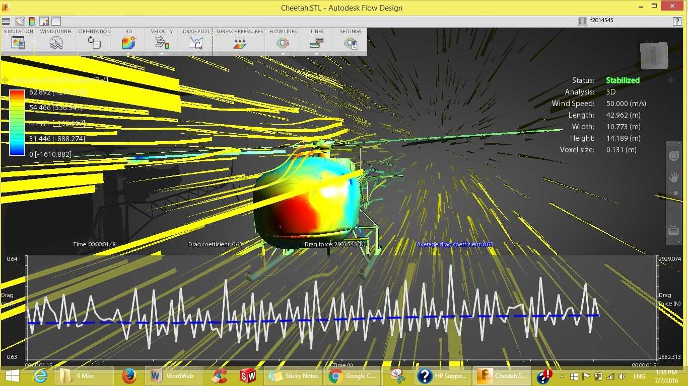The height and width of the screenshot is (386, 688).
Task: Click the Wind Speed value 50.000 (m/s)
Action: tap(626, 104)
